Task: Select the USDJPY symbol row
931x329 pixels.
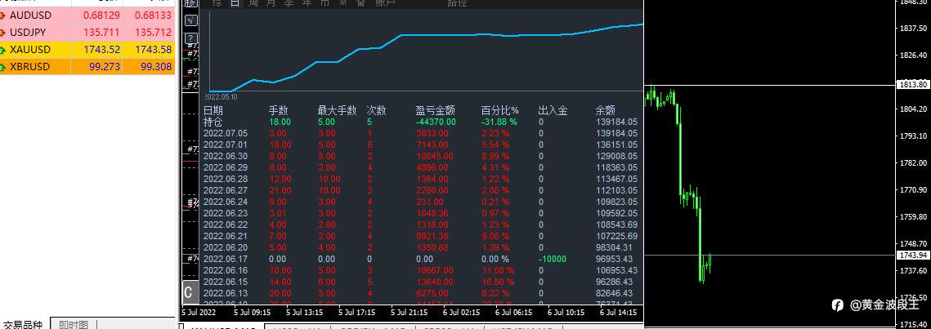Action: pyautogui.click(x=87, y=33)
